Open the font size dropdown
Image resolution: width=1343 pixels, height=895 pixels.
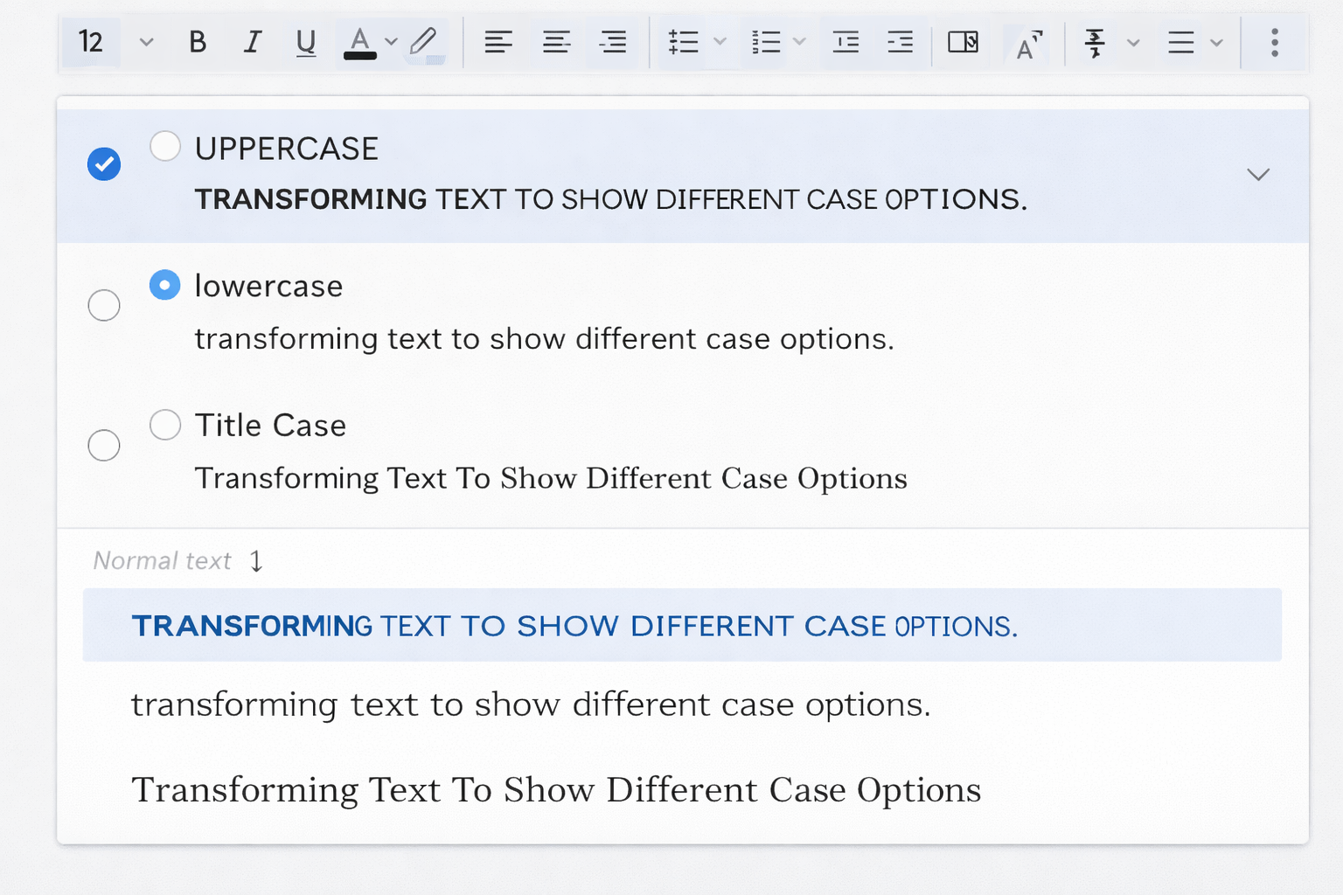click(146, 42)
